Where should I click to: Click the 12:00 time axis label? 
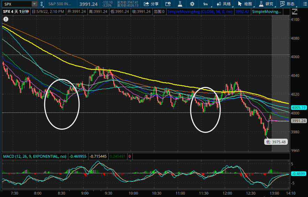pos(227,193)
